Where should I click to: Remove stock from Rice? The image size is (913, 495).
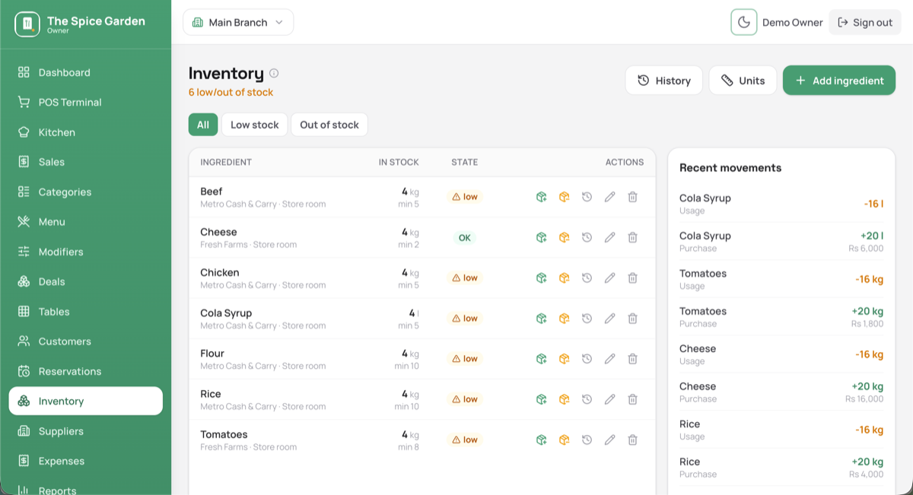pyautogui.click(x=564, y=398)
